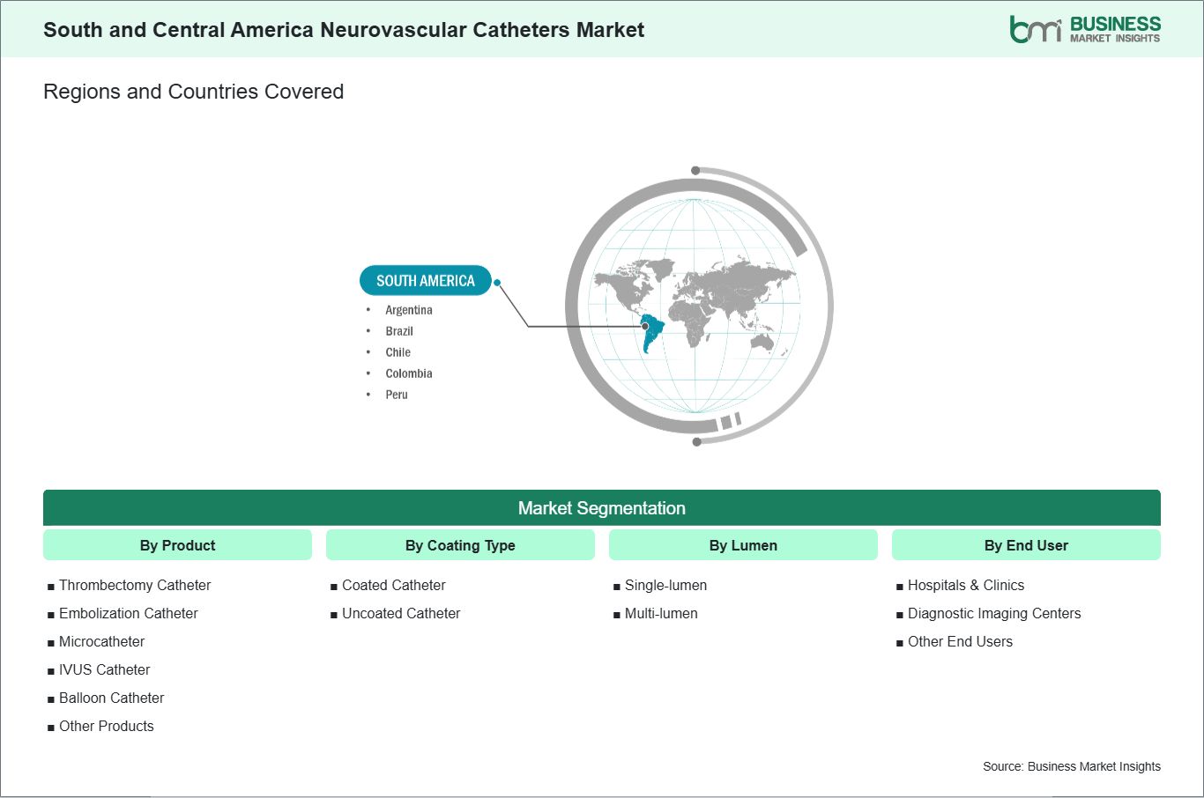Expand the By End User column
1204x798 pixels.
click(1026, 544)
